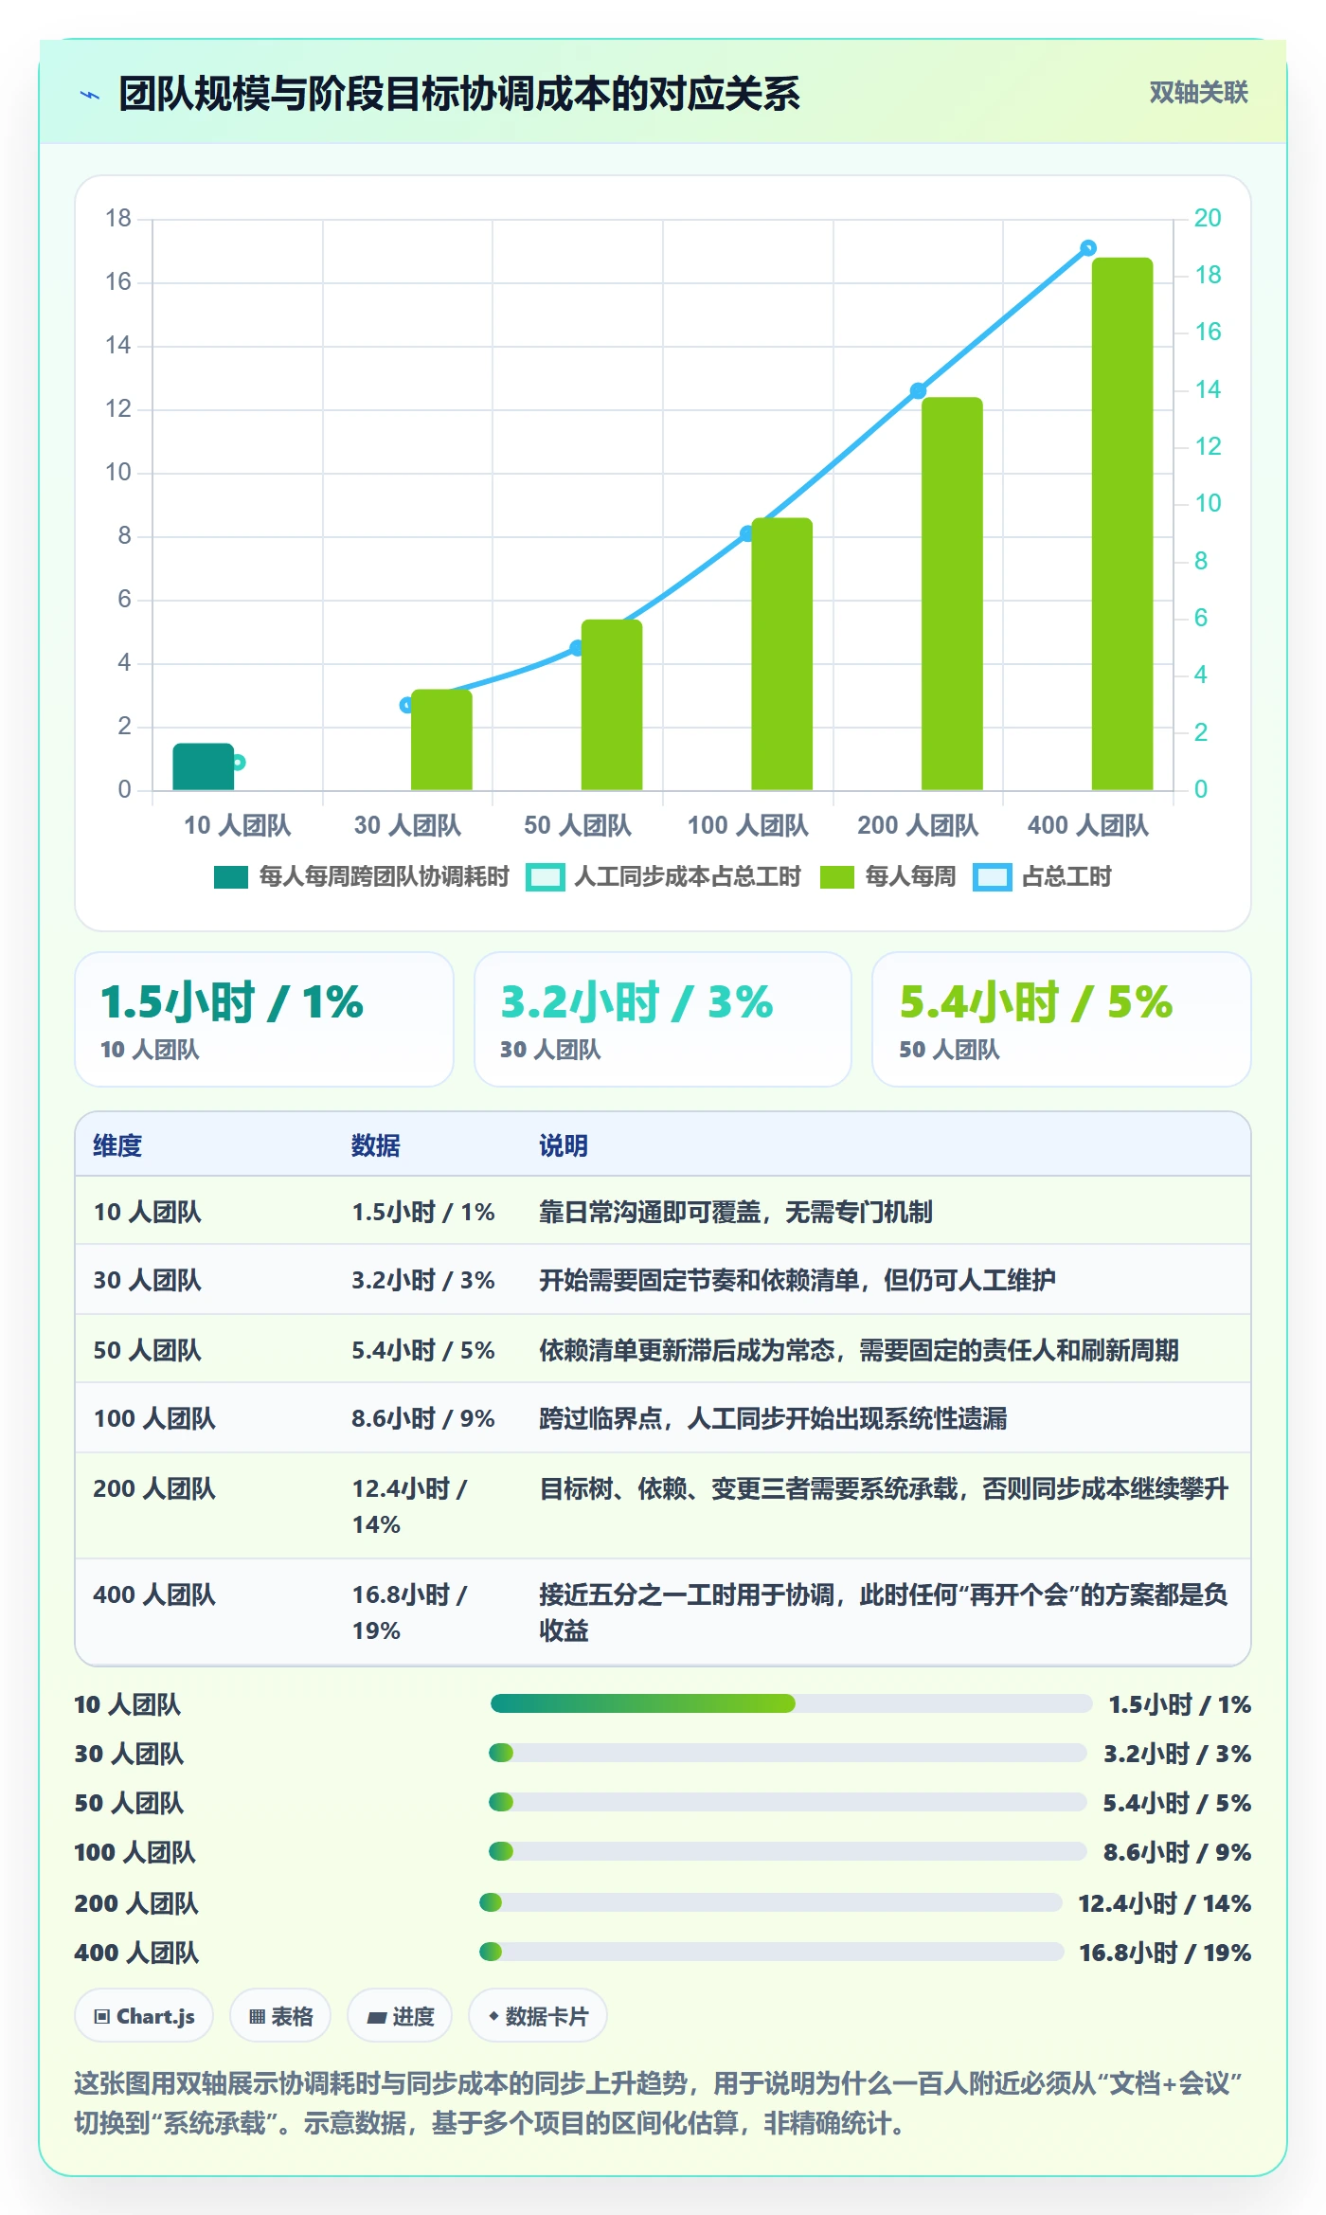Click table cell 靠日常沟通即可覆盖，无需专门机制
The image size is (1326, 2215).
[x=736, y=1212]
